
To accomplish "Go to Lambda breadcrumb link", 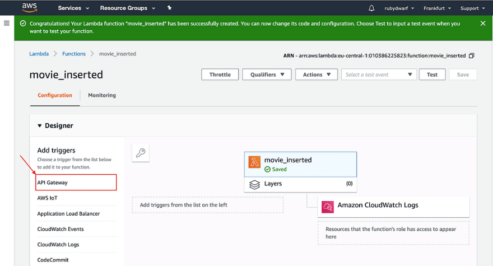I will click(x=39, y=54).
